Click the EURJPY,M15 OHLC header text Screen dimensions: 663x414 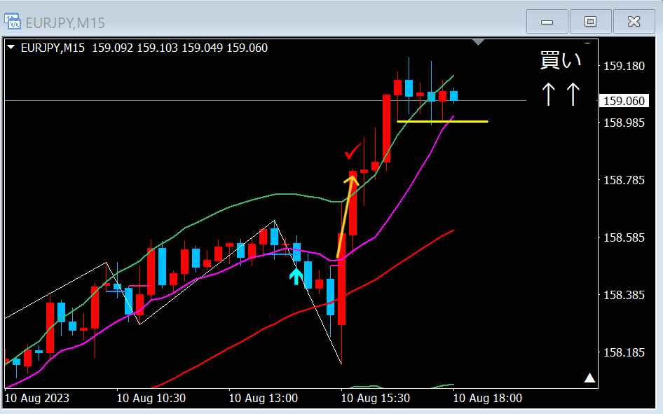(144, 48)
